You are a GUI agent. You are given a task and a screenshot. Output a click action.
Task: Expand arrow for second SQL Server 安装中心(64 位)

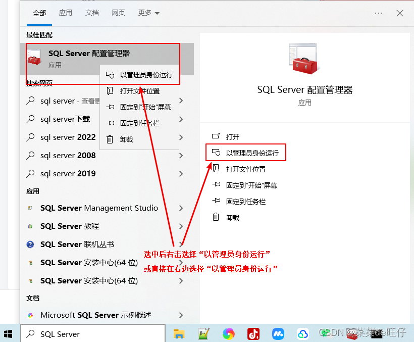click(181, 281)
